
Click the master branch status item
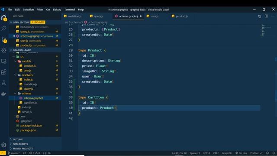tap(14, 153)
